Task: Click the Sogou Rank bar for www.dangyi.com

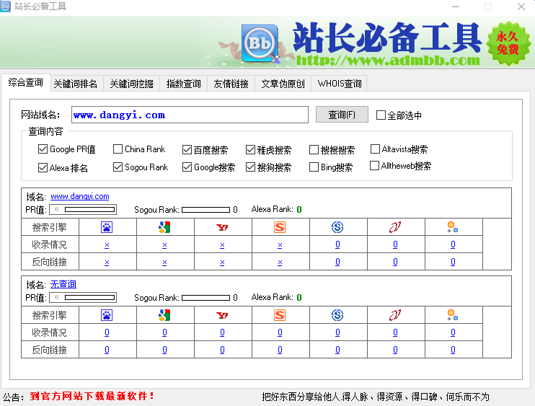Action: point(205,209)
